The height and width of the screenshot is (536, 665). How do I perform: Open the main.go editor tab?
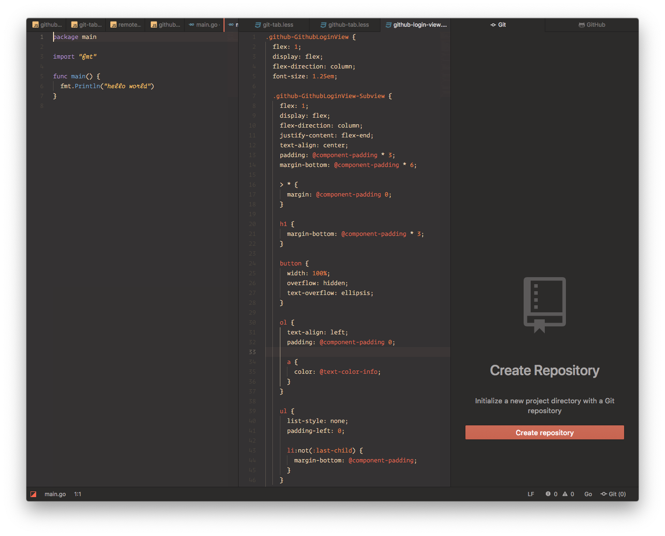204,24
